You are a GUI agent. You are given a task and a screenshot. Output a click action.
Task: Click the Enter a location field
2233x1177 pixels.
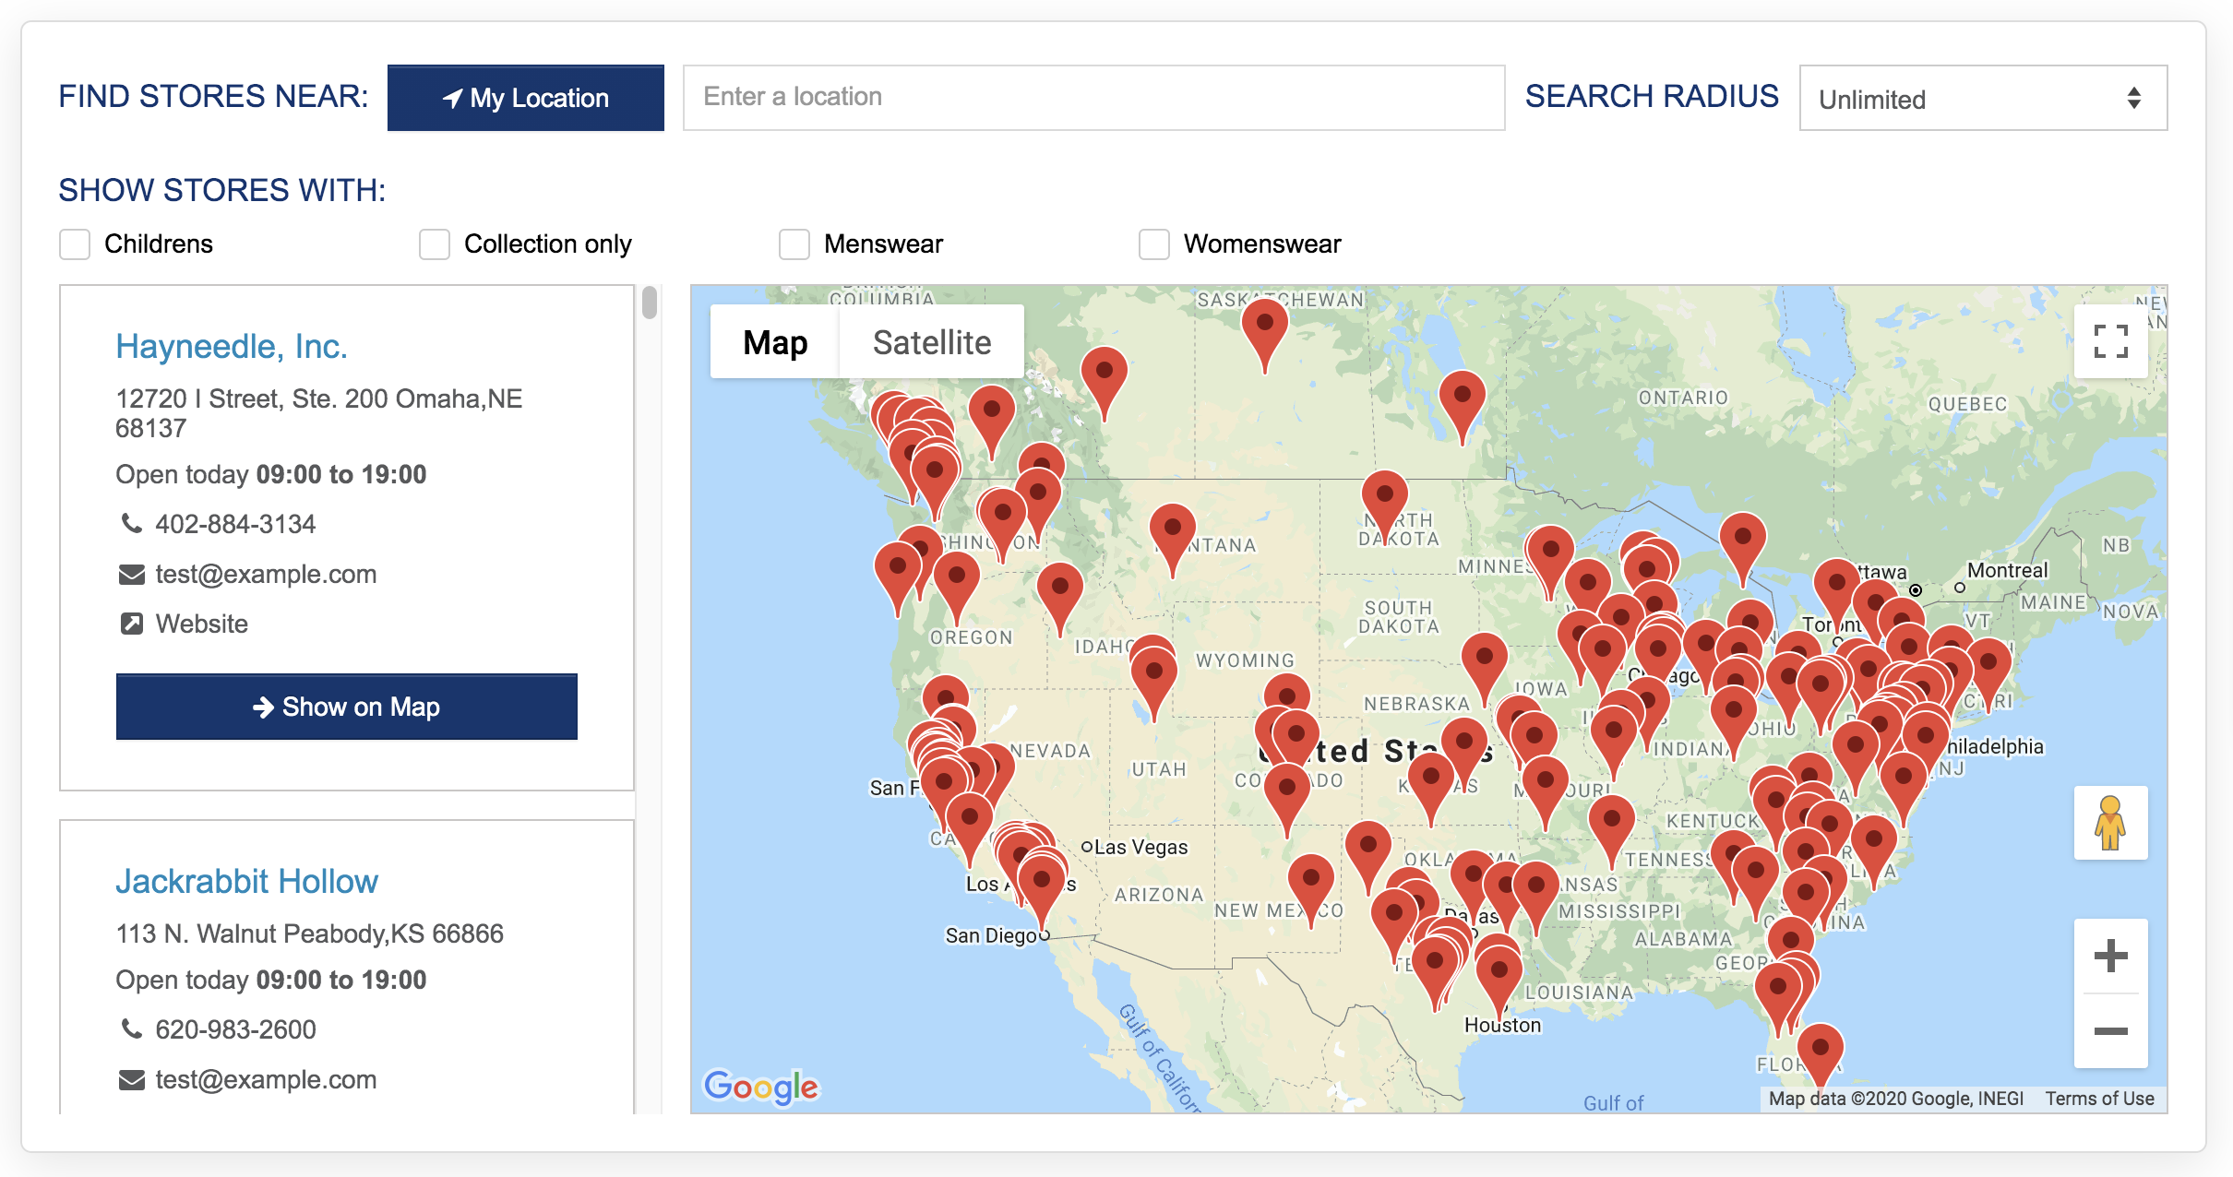pyautogui.click(x=1093, y=97)
